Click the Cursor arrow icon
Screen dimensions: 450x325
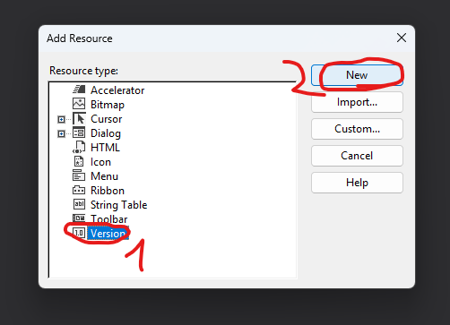tap(79, 118)
